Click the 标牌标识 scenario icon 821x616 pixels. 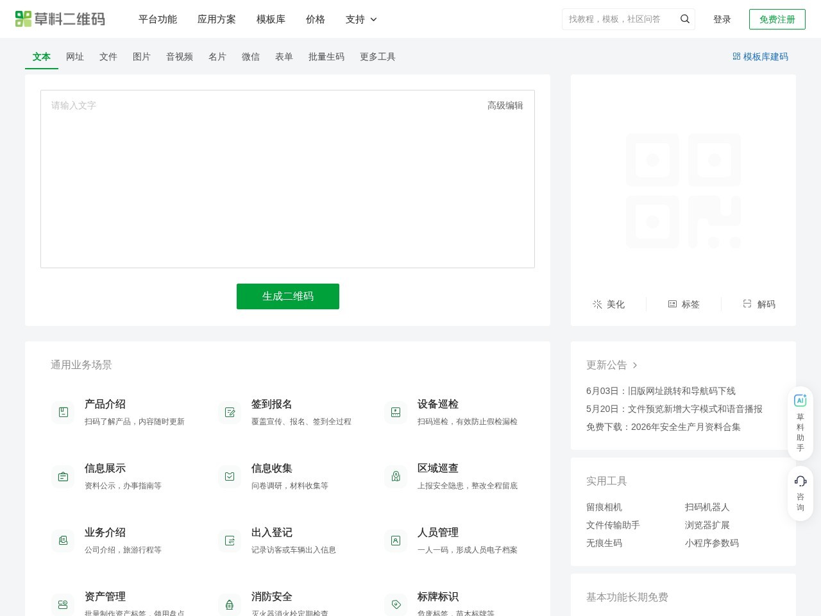click(x=396, y=604)
